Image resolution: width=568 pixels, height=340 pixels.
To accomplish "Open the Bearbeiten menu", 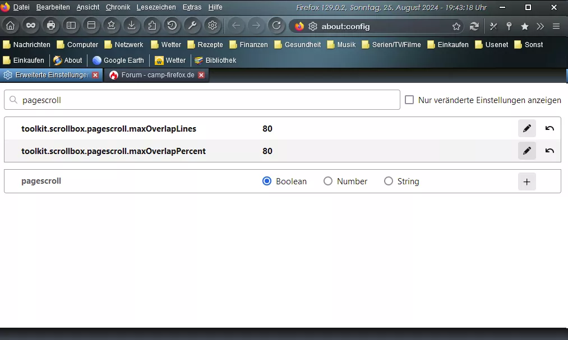I will coord(53,7).
